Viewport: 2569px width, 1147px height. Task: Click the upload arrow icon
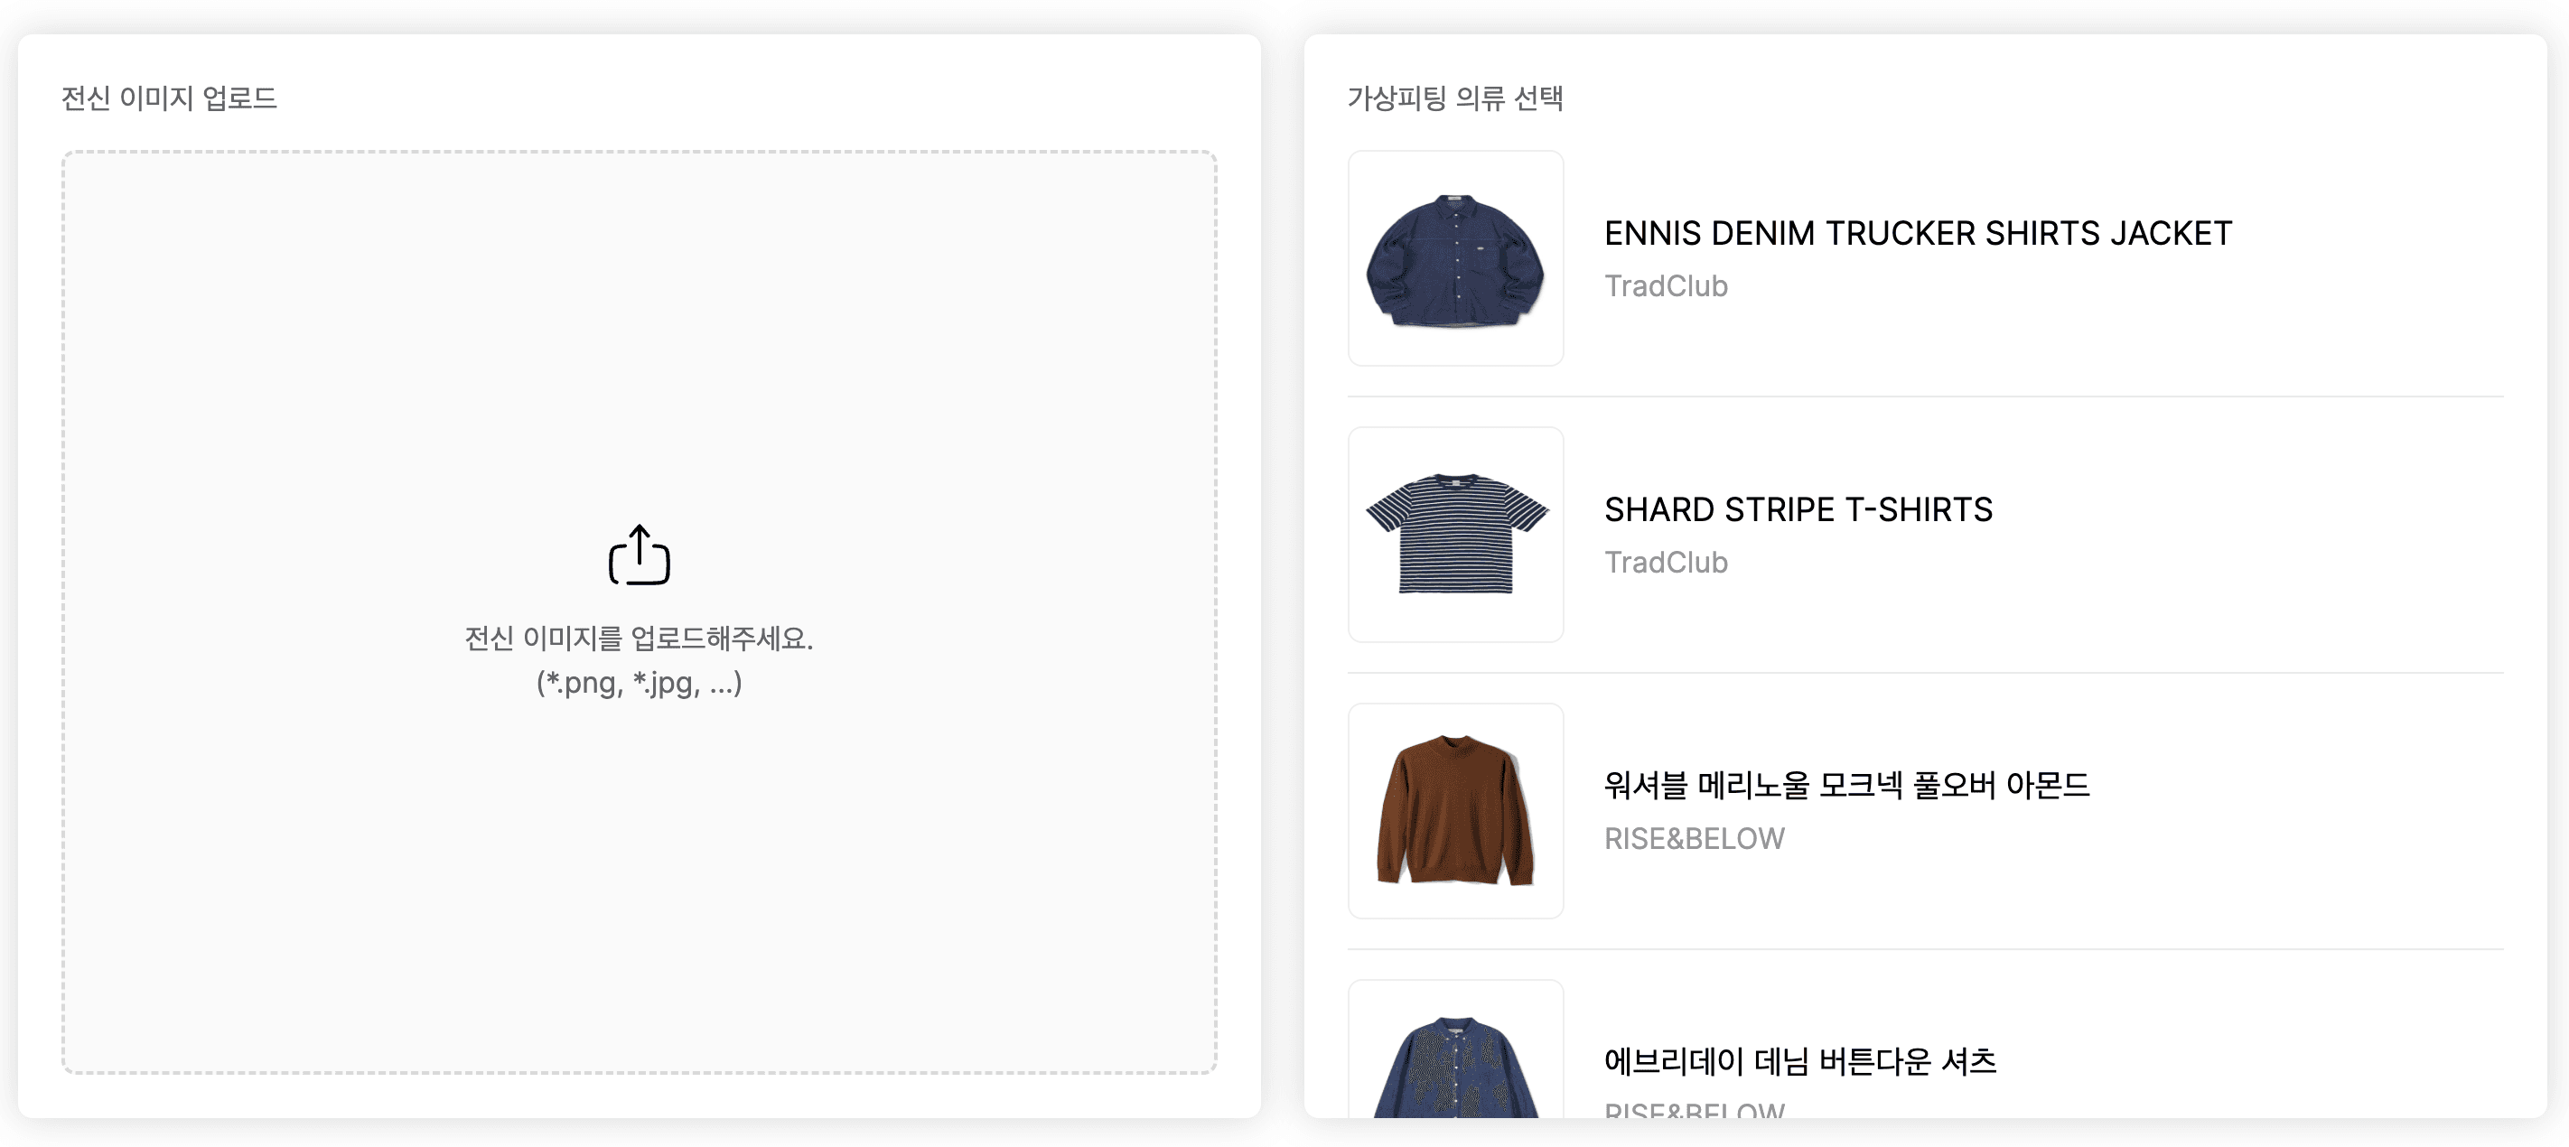click(x=639, y=557)
